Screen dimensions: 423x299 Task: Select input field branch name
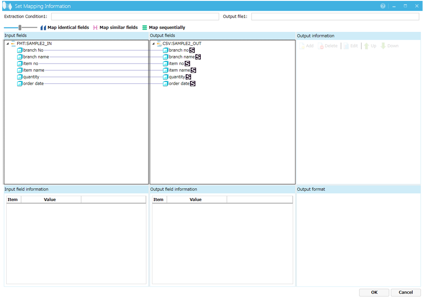click(x=36, y=57)
